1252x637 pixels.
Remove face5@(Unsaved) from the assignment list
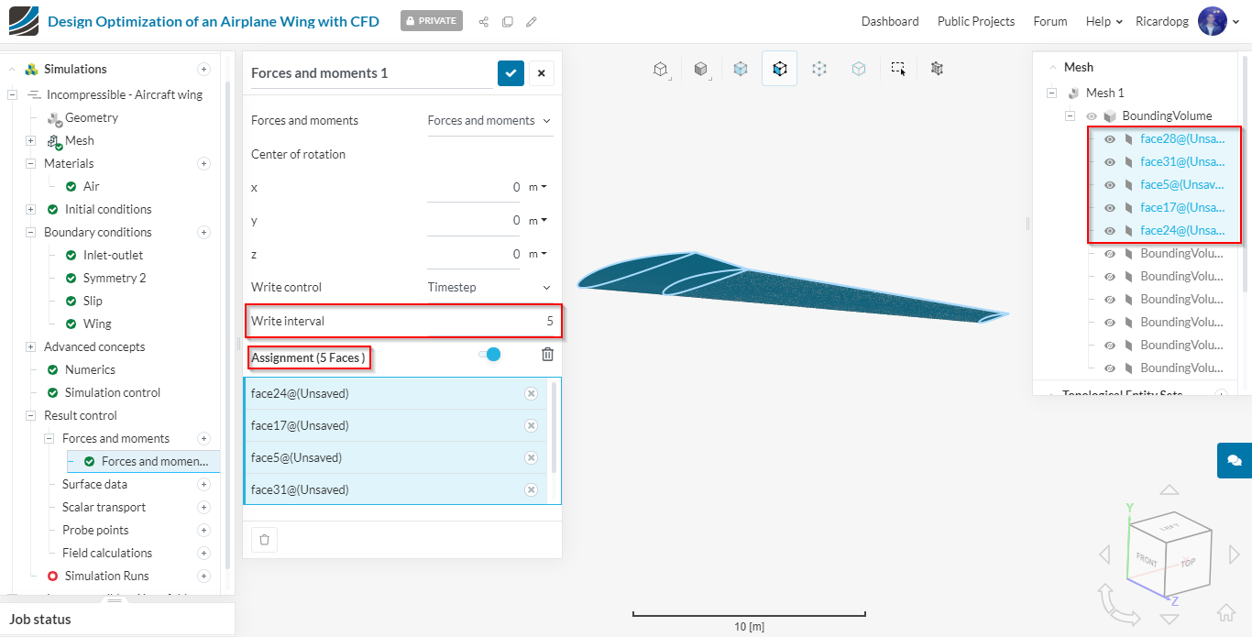tap(531, 457)
